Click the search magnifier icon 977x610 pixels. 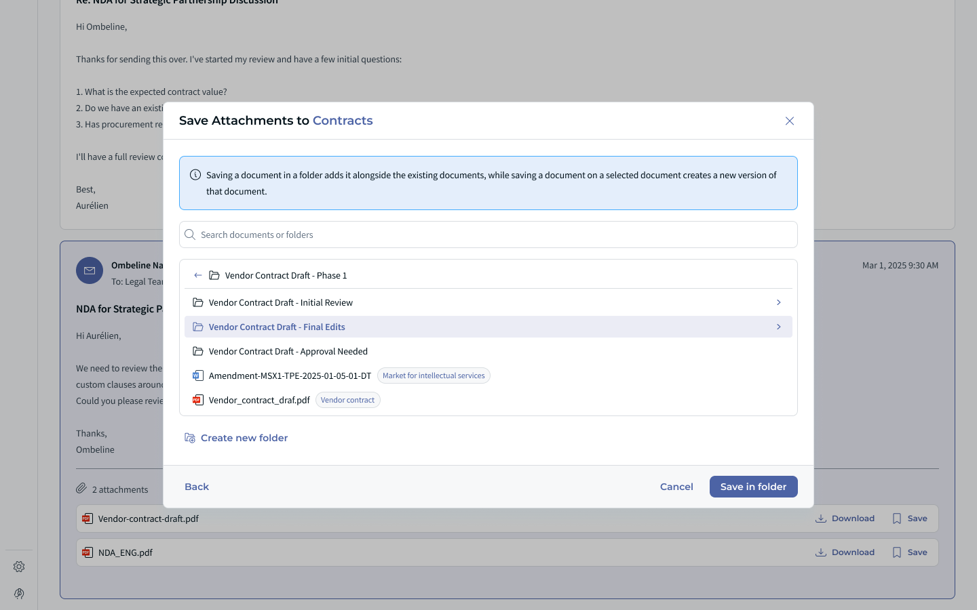tap(190, 235)
